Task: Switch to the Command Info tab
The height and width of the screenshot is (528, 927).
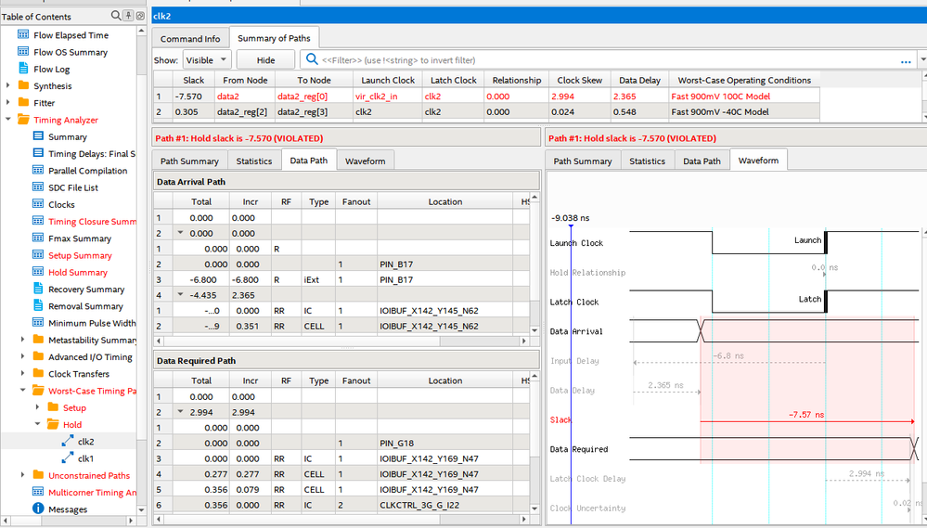Action: click(x=190, y=38)
